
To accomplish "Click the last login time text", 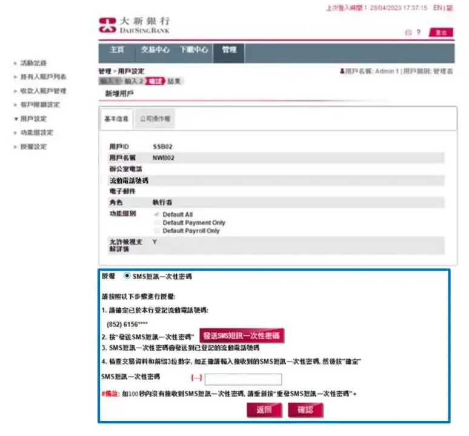I will pyautogui.click(x=376, y=8).
